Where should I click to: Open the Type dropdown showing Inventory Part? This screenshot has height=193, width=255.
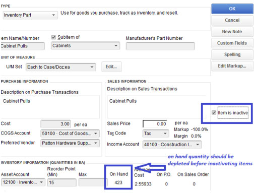[30, 15]
